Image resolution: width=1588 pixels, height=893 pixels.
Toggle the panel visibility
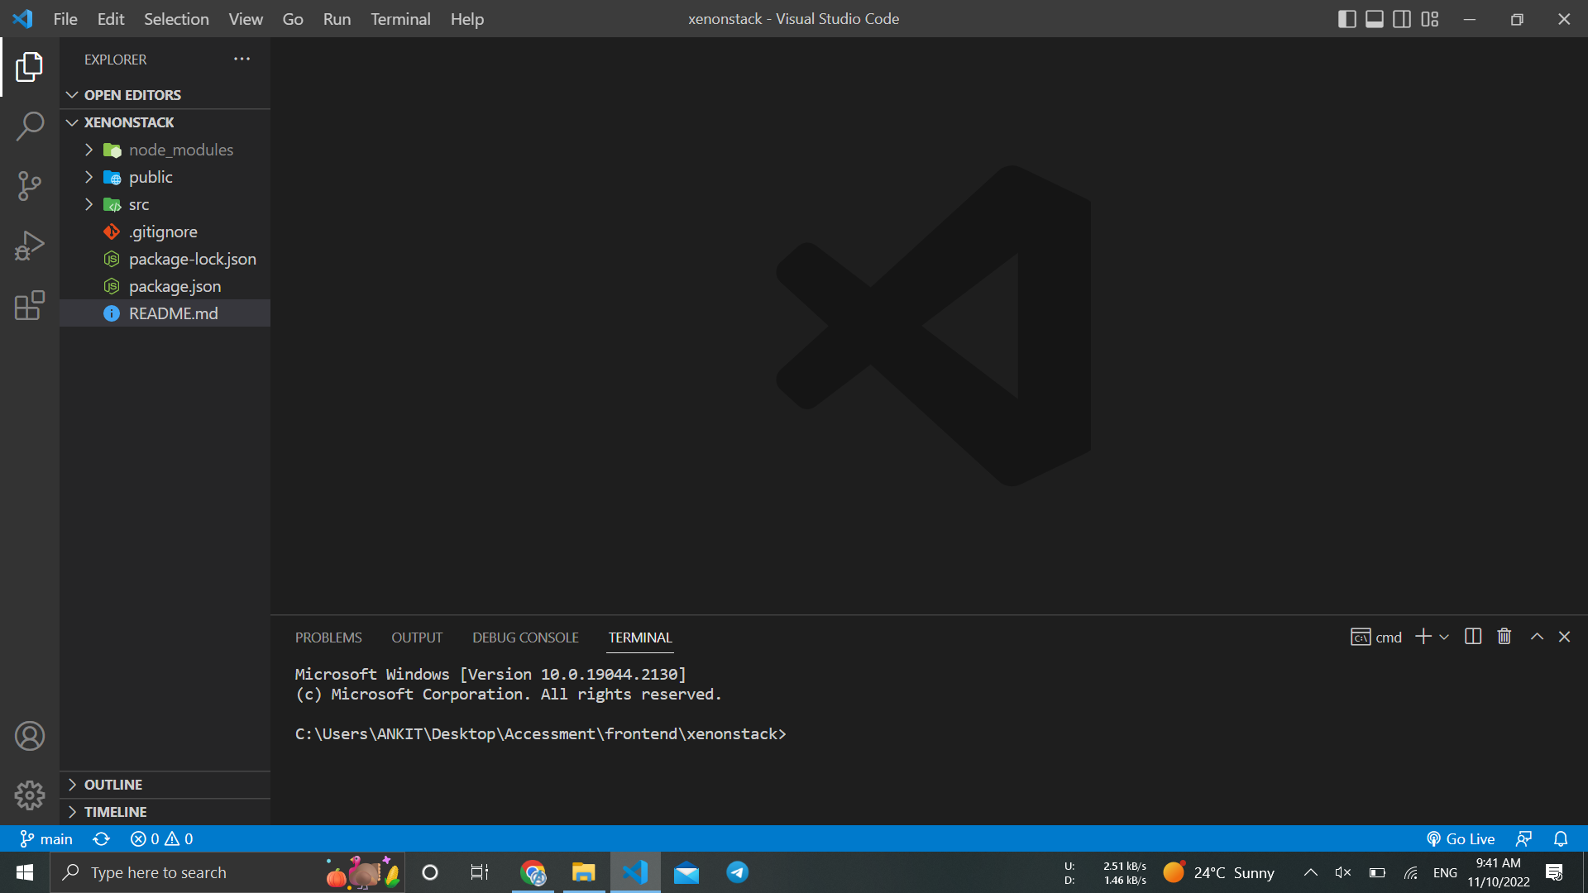(x=1374, y=18)
